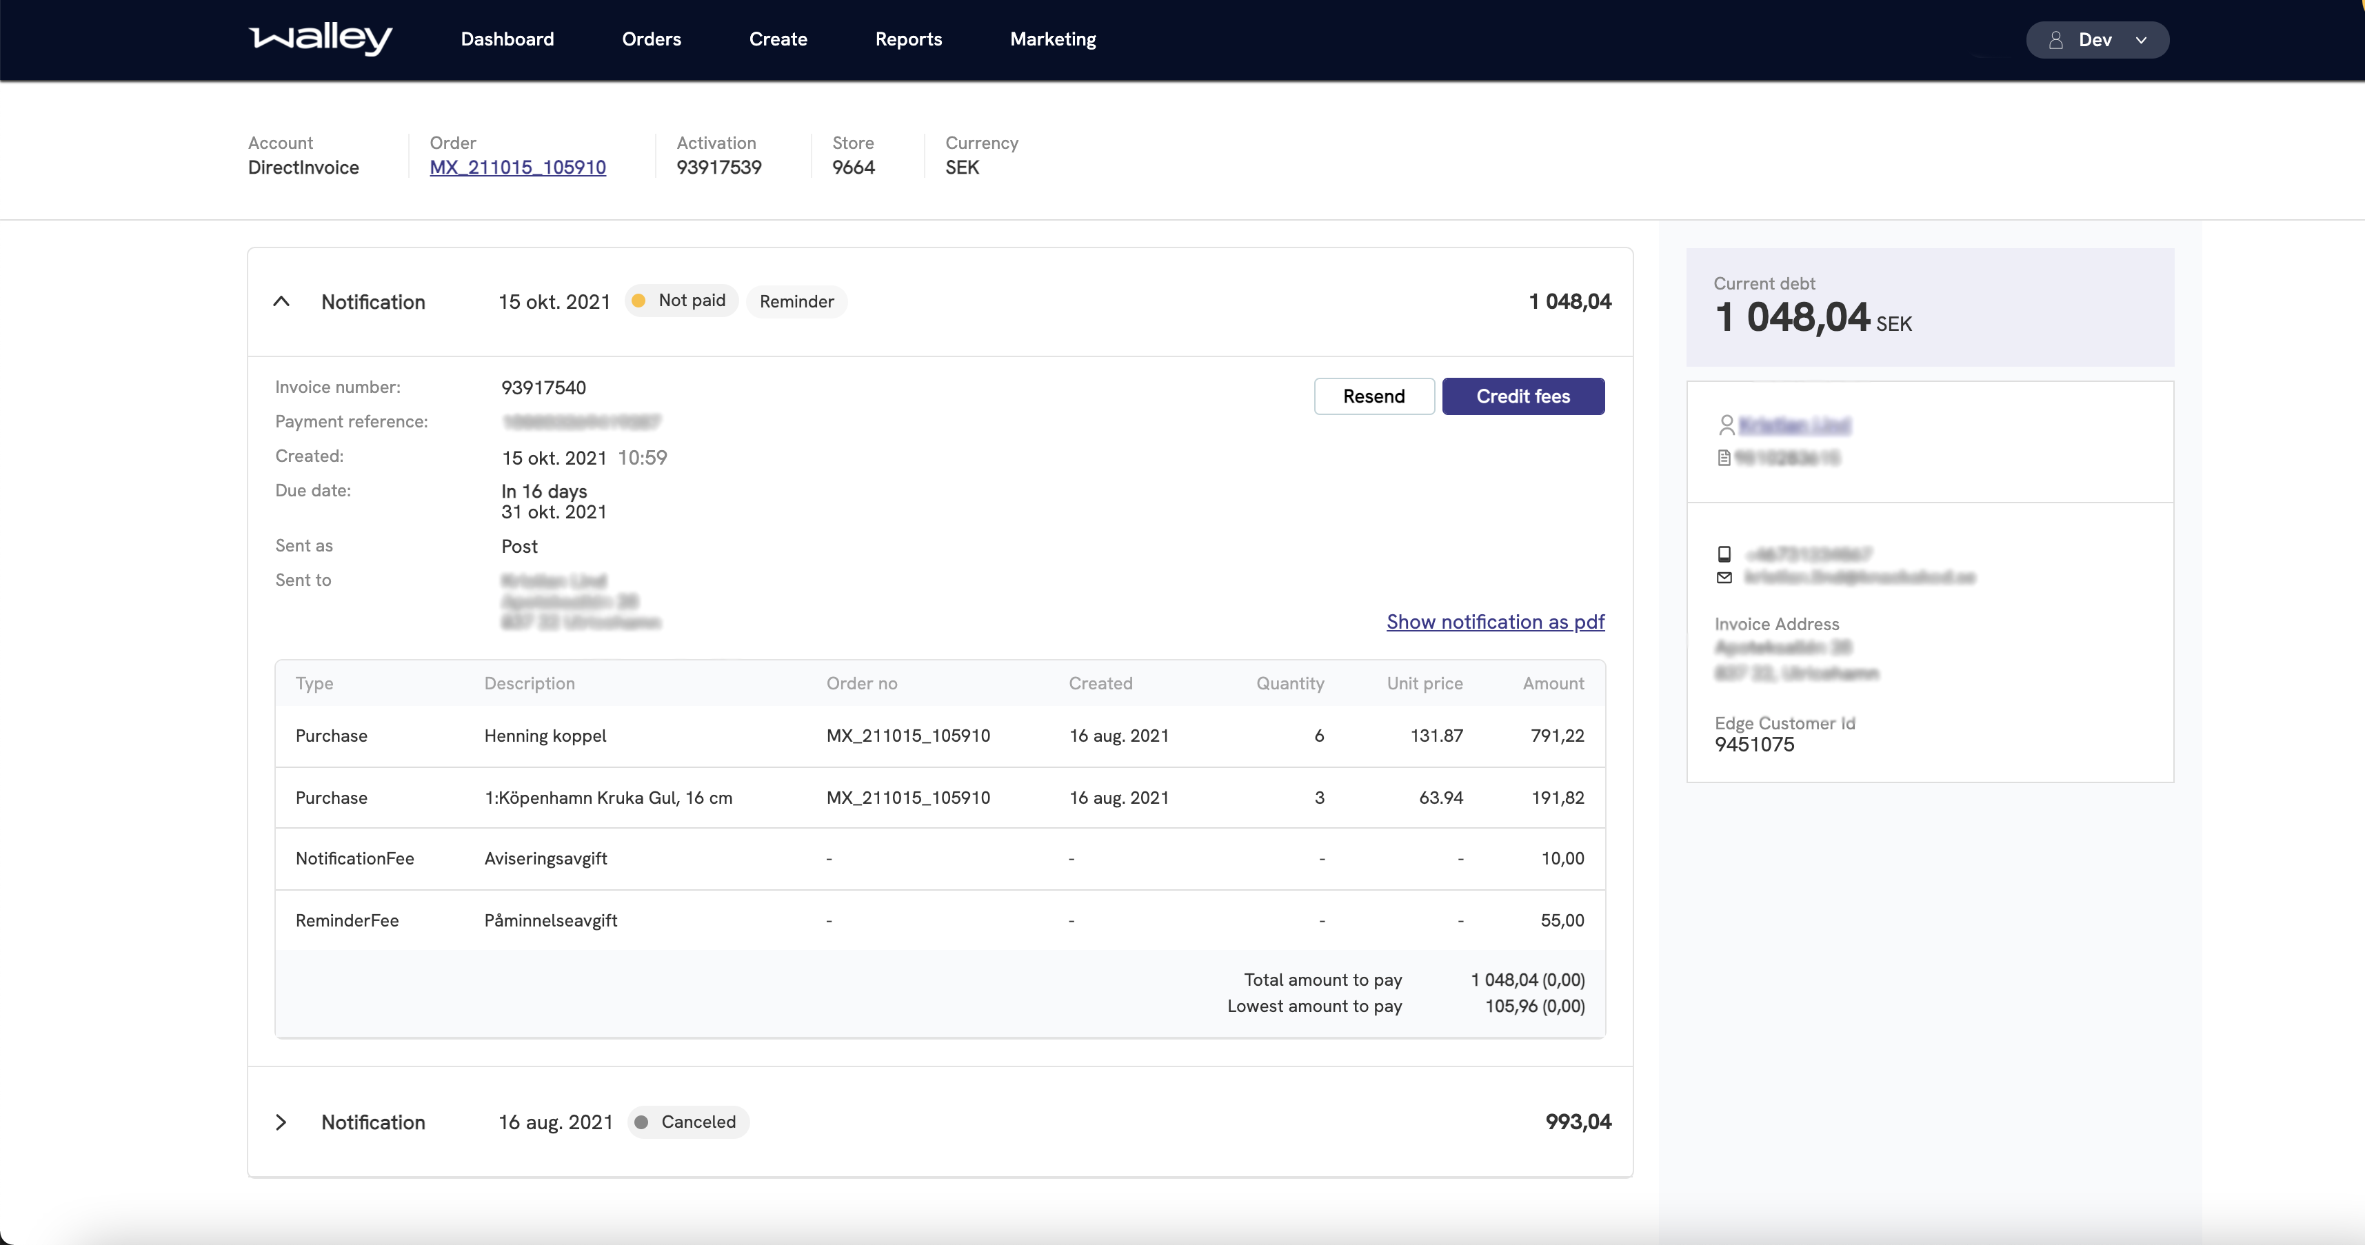Click the Not paid status badge
The image size is (2365, 1245).
coord(681,301)
